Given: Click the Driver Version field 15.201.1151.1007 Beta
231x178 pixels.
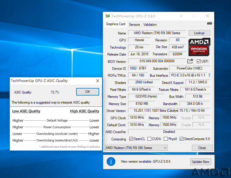Looking at the screenshot, I should point(169,111).
